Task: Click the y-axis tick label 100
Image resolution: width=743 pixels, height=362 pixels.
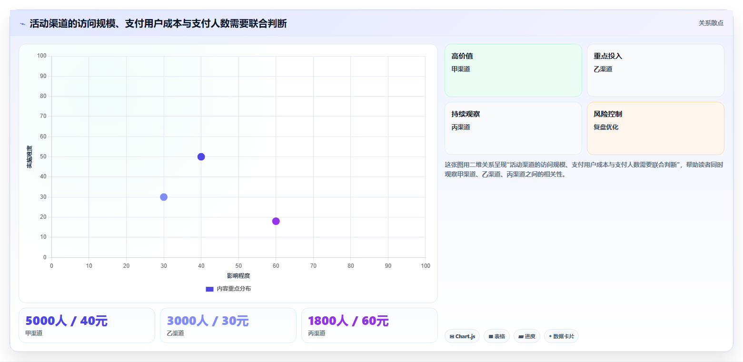Action: click(x=42, y=56)
